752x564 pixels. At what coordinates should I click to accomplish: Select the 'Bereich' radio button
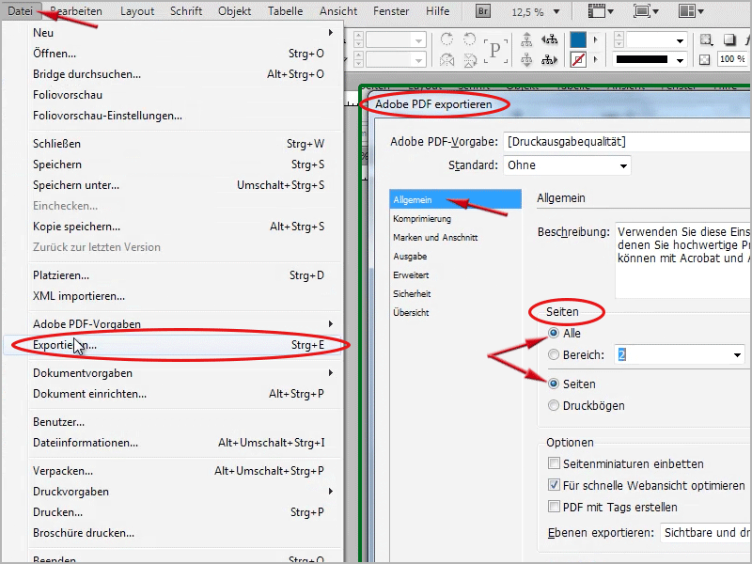[554, 355]
